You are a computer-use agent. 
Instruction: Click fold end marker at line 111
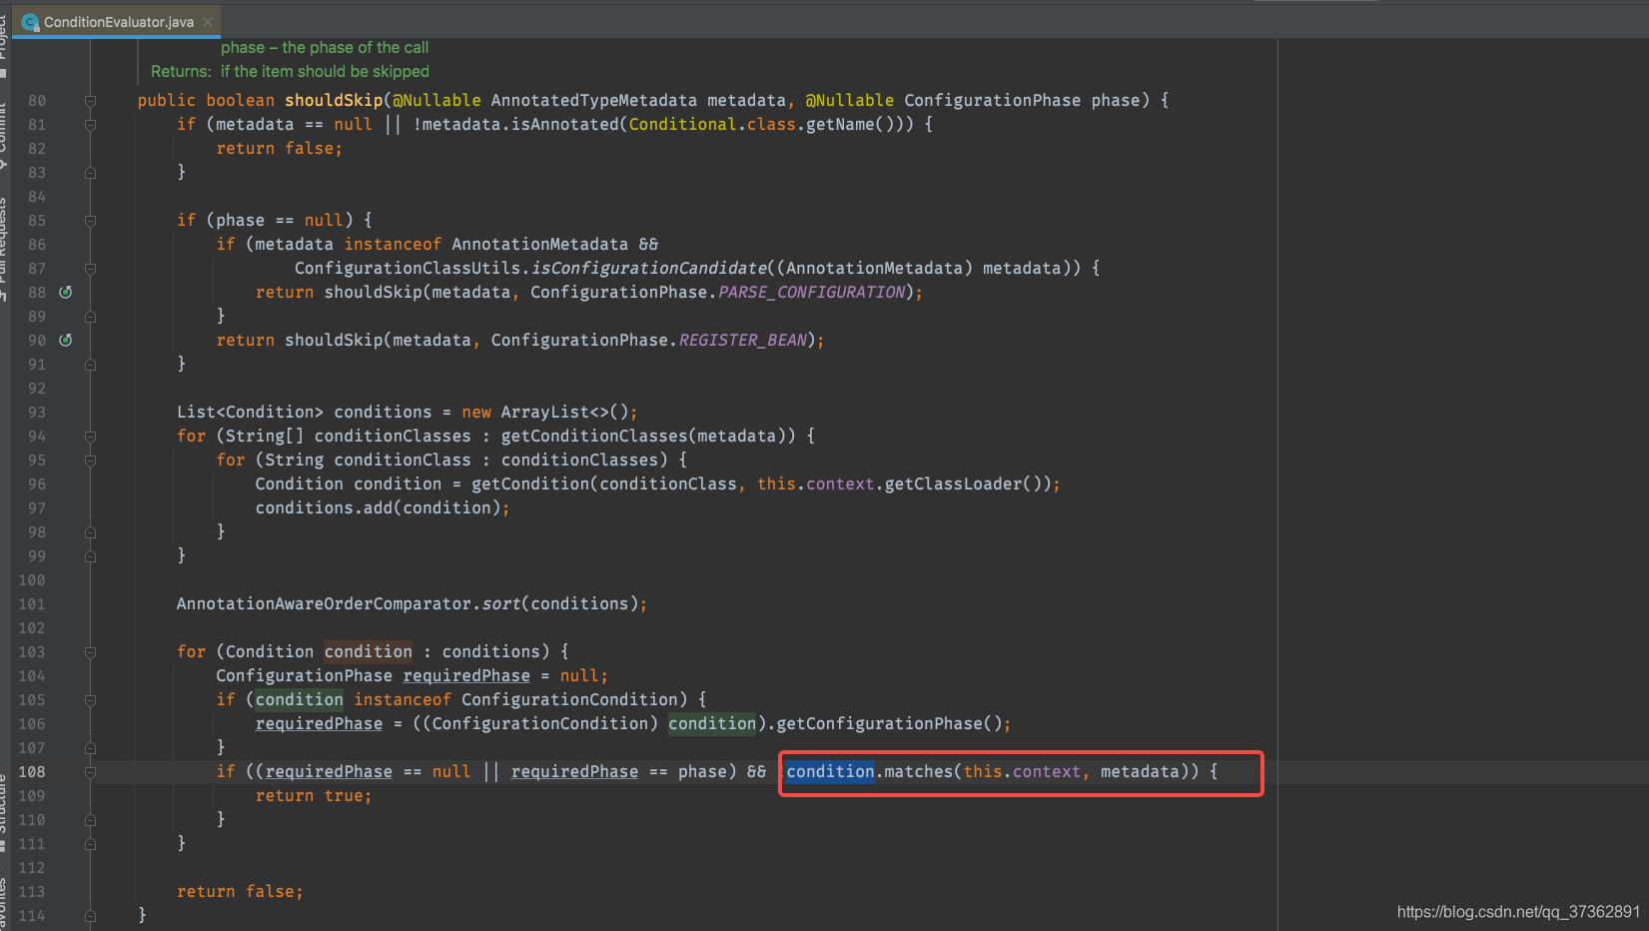point(90,843)
